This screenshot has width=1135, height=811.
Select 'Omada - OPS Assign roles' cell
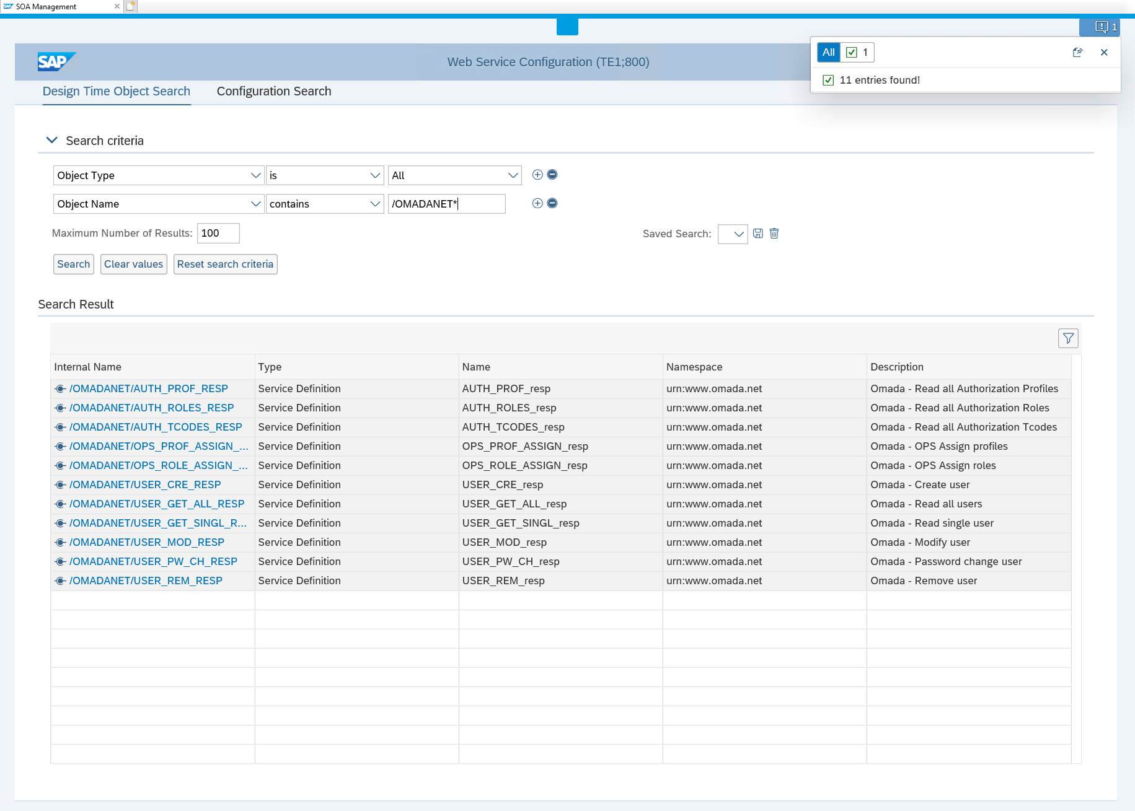tap(969, 465)
